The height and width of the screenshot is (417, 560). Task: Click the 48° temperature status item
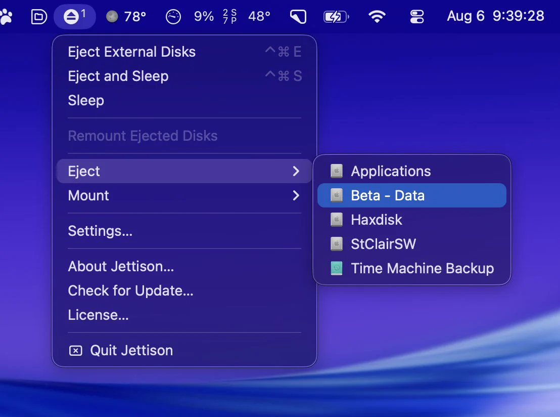coord(259,16)
